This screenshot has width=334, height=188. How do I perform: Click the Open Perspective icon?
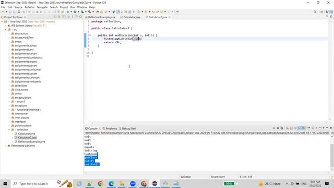(x=321, y=12)
